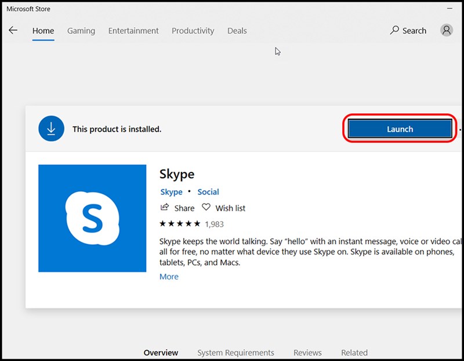The height and width of the screenshot is (361, 464).
Task: Open the Entertainment tab
Action: coord(133,31)
